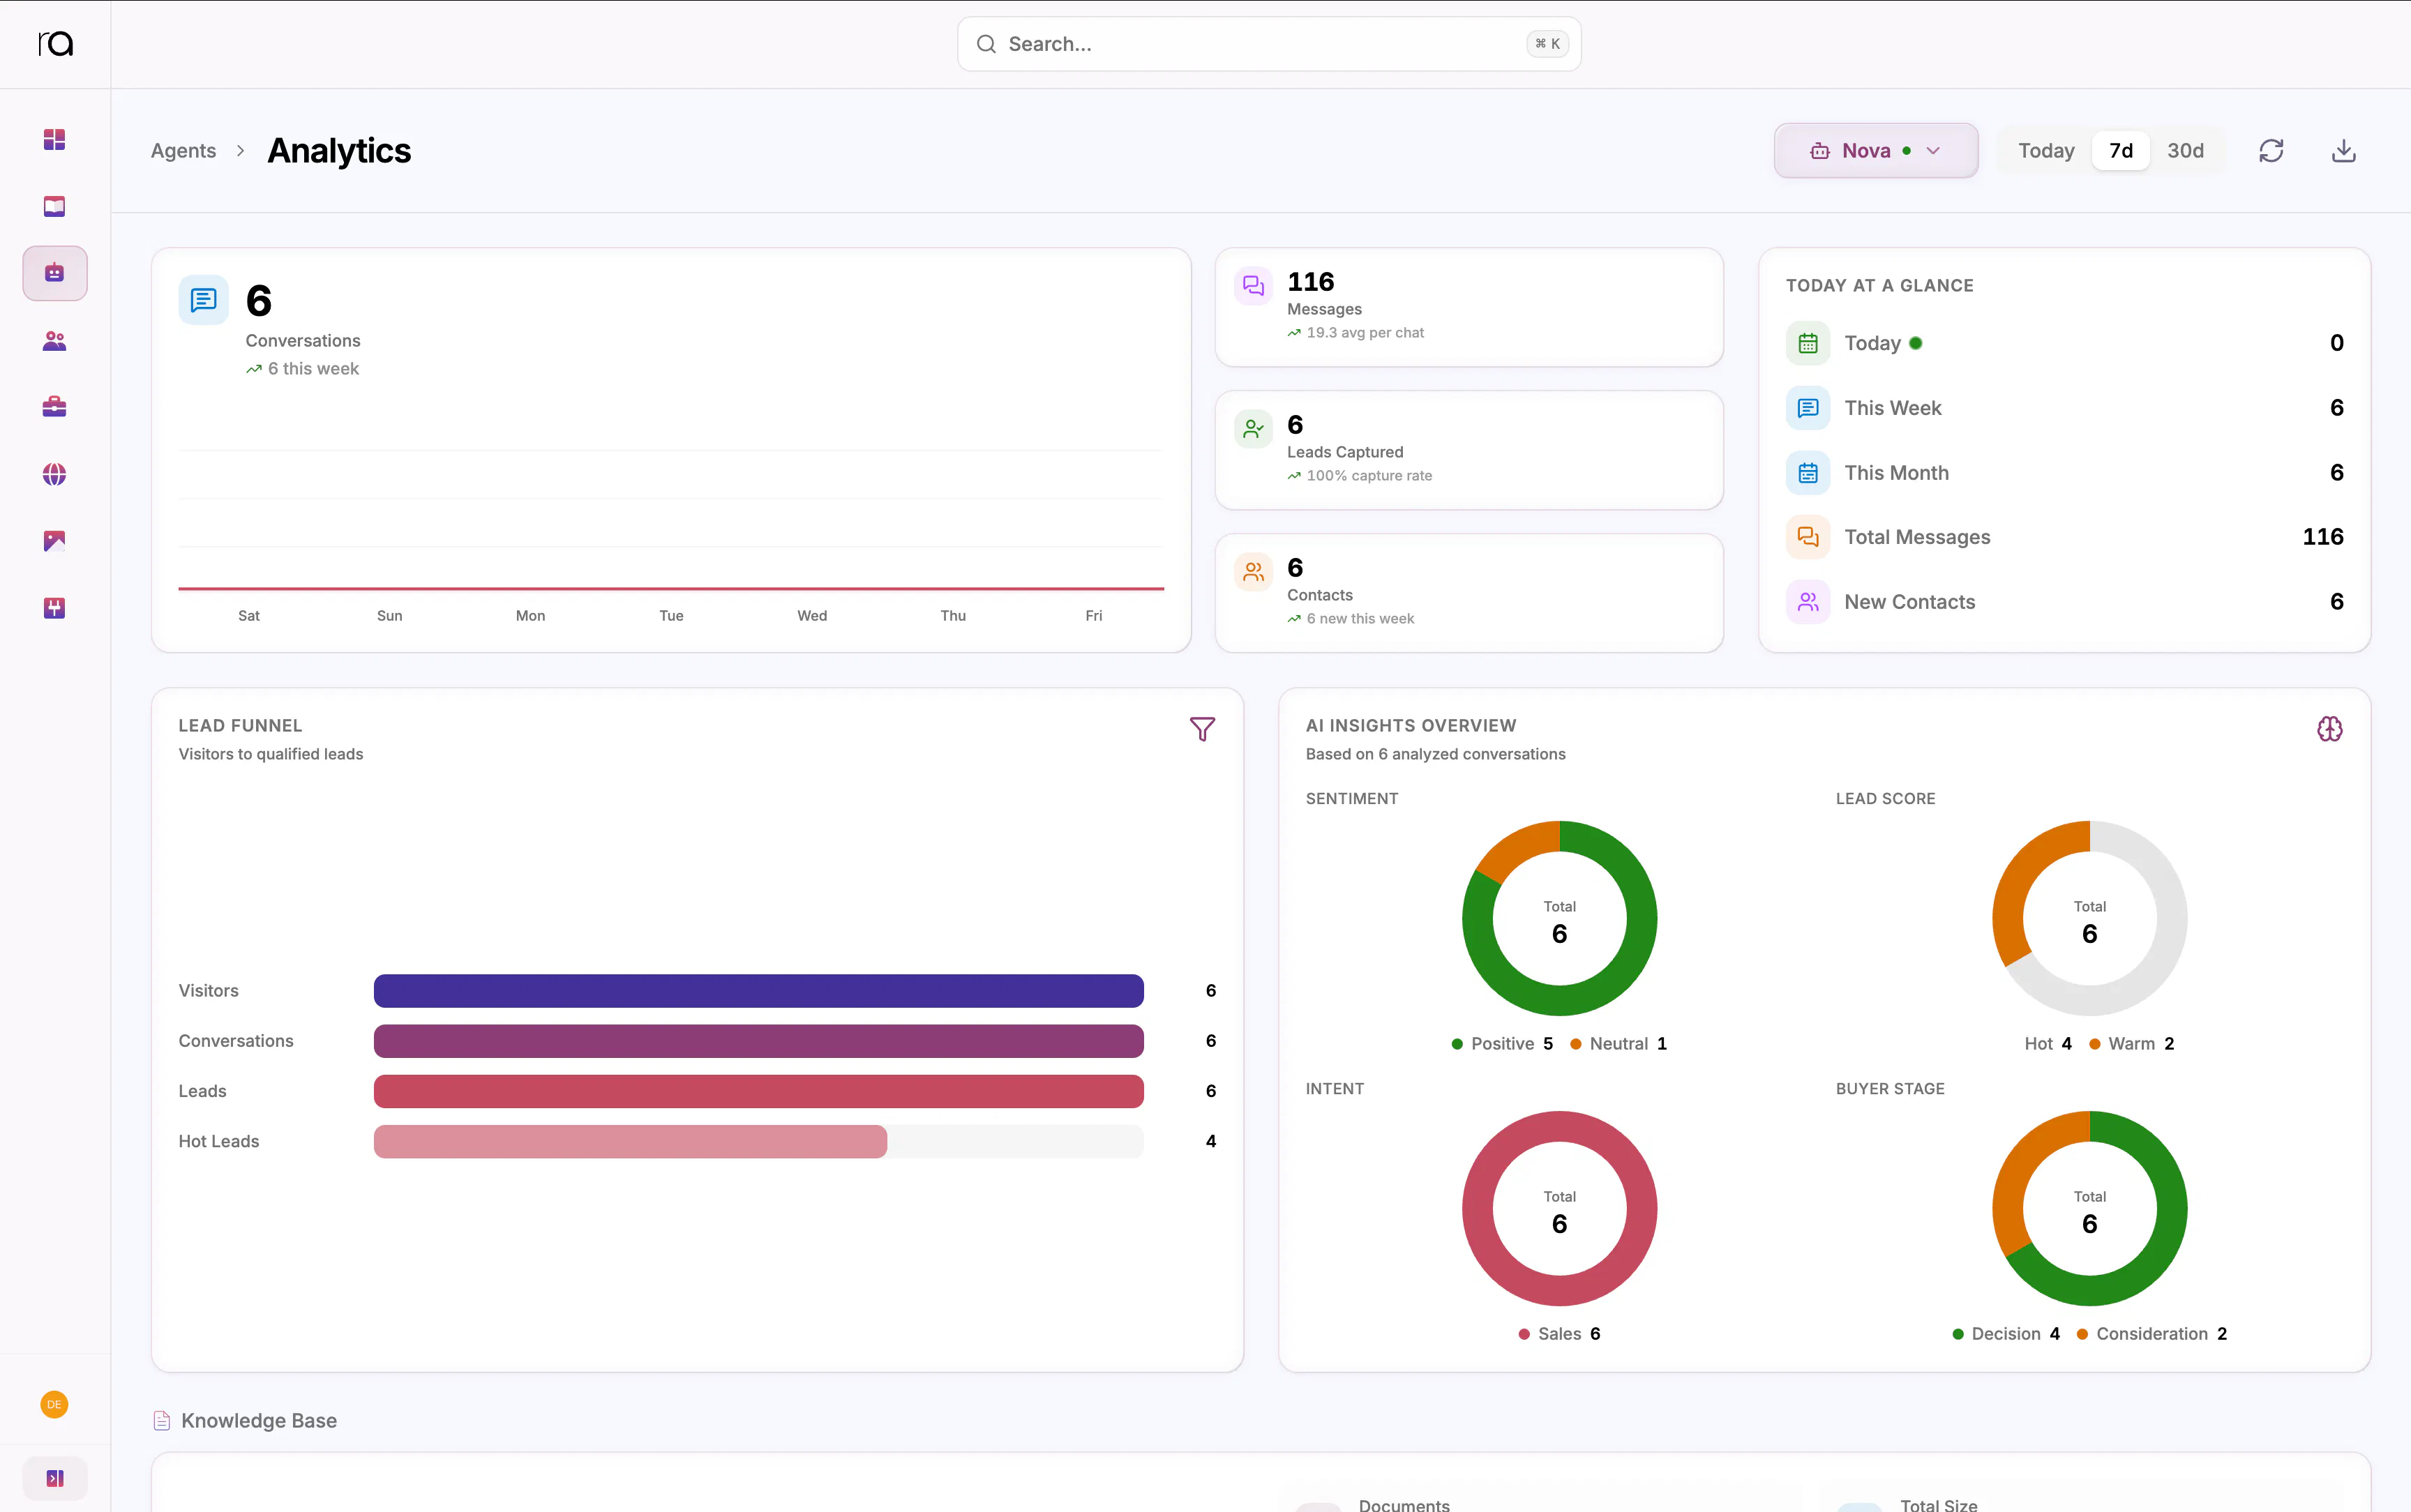This screenshot has height=1512, width=2411.
Task: Click the '19.3 avg per chat' text
Action: click(x=1365, y=333)
